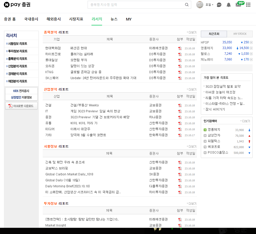Viewport: 256px width, 234px height.
Task: Open report Global Daily (10월 18일)
Action: [62, 180]
